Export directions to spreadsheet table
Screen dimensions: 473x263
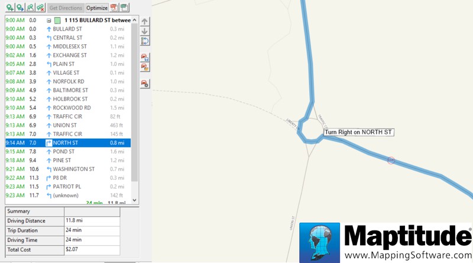(124, 8)
